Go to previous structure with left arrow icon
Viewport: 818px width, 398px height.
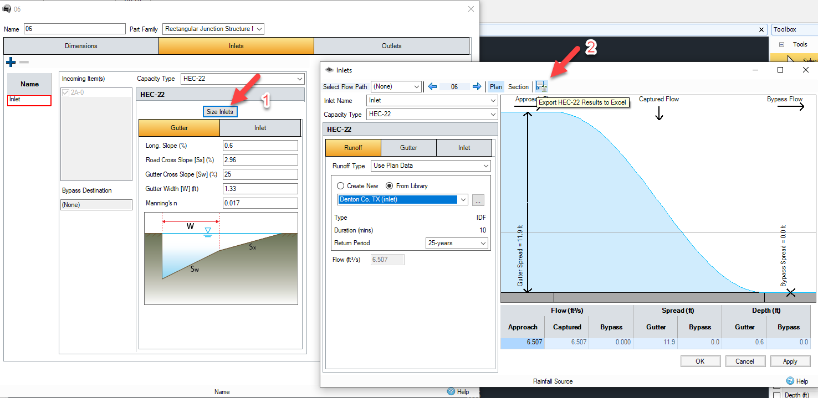click(x=432, y=86)
